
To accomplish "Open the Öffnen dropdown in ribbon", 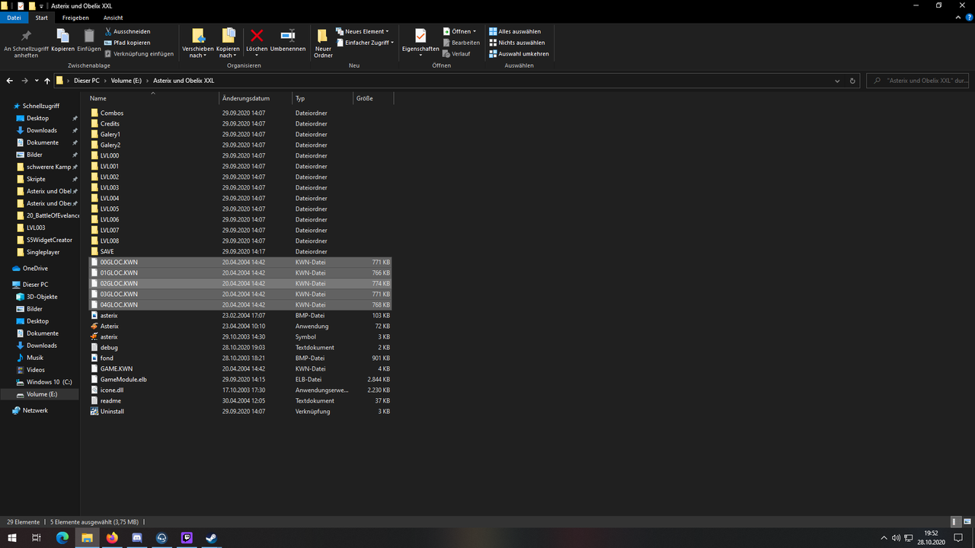I will (x=459, y=31).
